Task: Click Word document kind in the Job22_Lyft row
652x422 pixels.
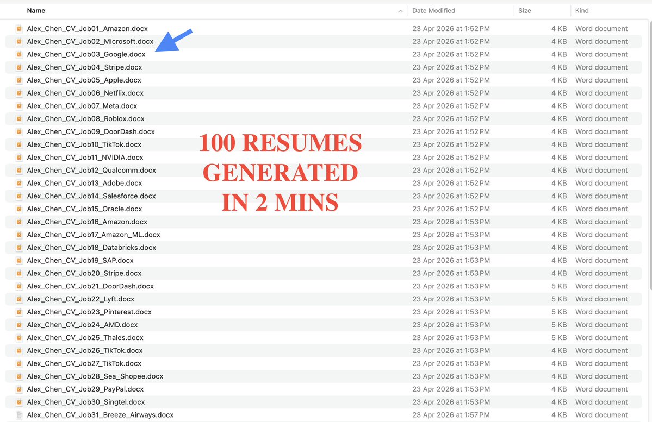Action: pyautogui.click(x=601, y=299)
